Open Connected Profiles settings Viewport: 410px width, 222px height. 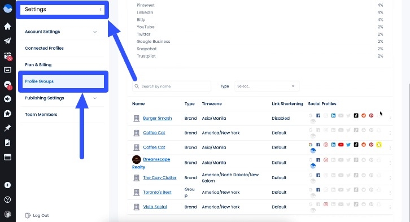coord(44,48)
